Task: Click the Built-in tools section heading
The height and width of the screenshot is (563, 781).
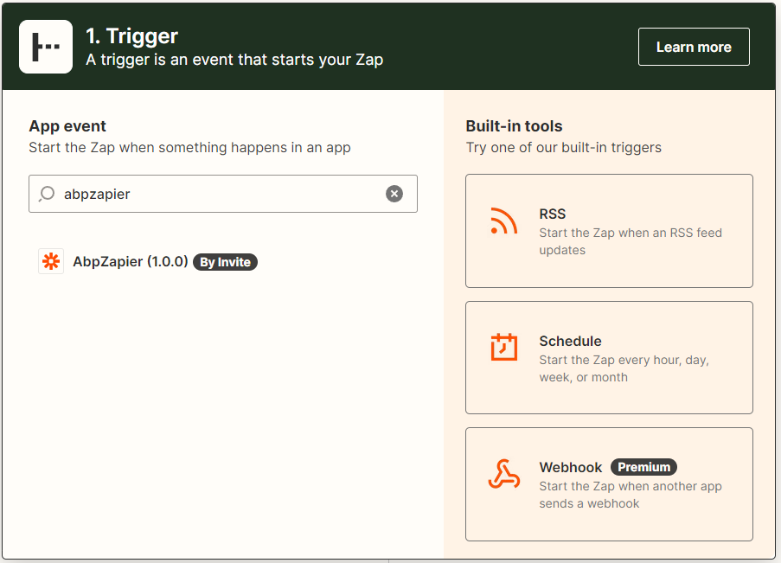Action: [514, 126]
